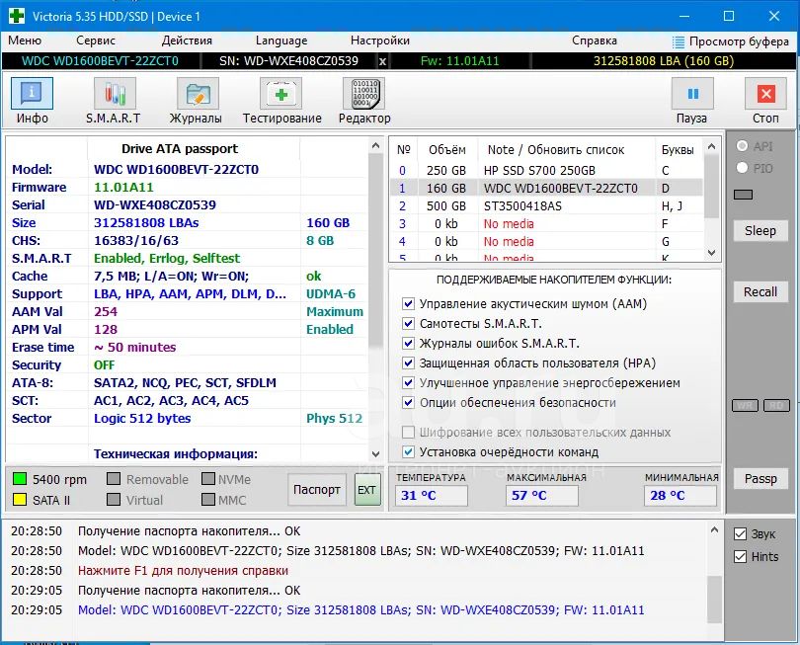Click the Sleep button
The width and height of the screenshot is (800, 645).
click(760, 231)
